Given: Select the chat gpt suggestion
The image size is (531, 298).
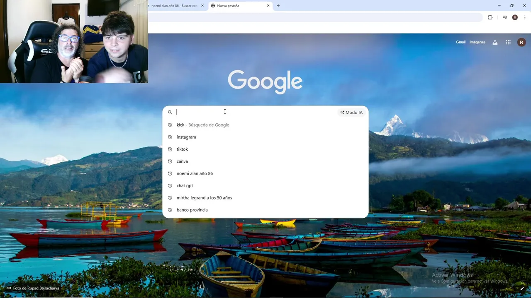Looking at the screenshot, I should coord(265,186).
